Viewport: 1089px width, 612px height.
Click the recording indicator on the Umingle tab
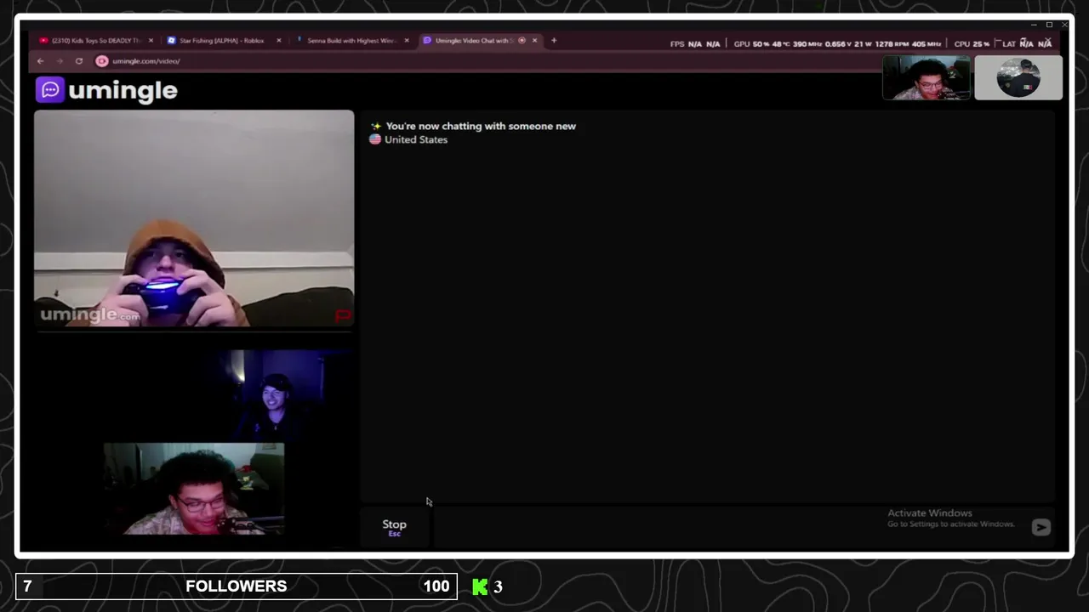(522, 40)
